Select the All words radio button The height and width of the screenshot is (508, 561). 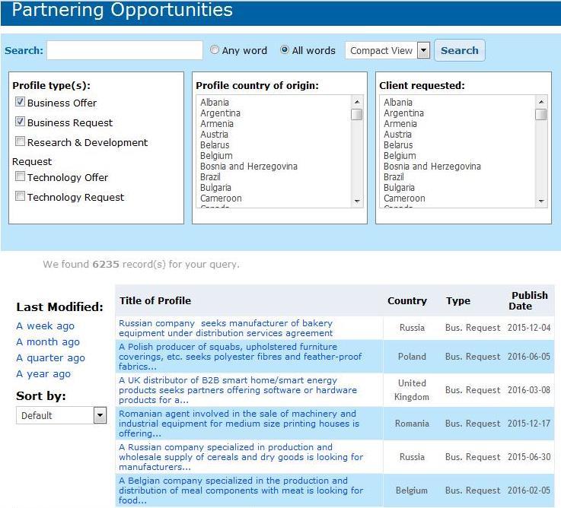[285, 49]
